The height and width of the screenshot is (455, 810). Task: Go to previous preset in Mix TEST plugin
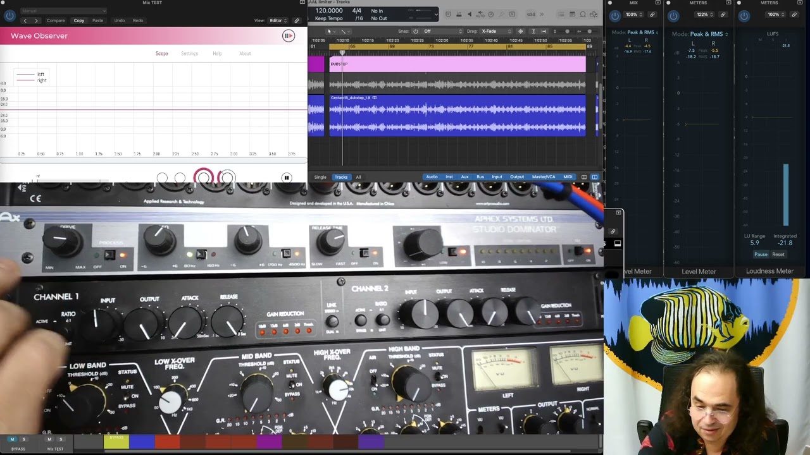click(x=25, y=20)
